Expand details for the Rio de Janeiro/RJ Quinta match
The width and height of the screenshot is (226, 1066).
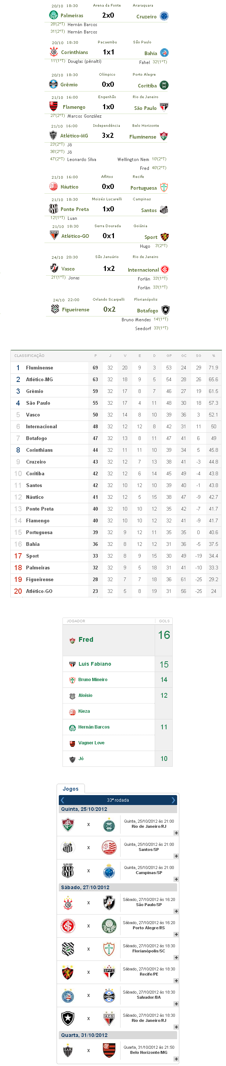tap(176, 833)
